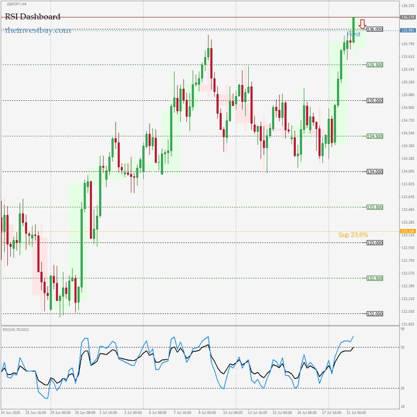This screenshot has width=417, height=417.
Task: Select the 134.500 level label
Action: click(x=375, y=136)
